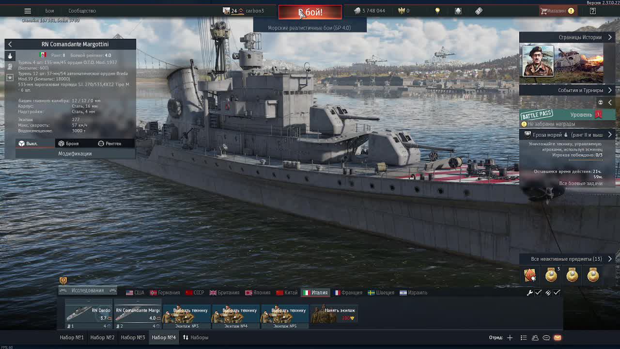Click the red 'В бой!' button
Image resolution: width=620 pixels, height=349 pixels.
pyautogui.click(x=310, y=12)
